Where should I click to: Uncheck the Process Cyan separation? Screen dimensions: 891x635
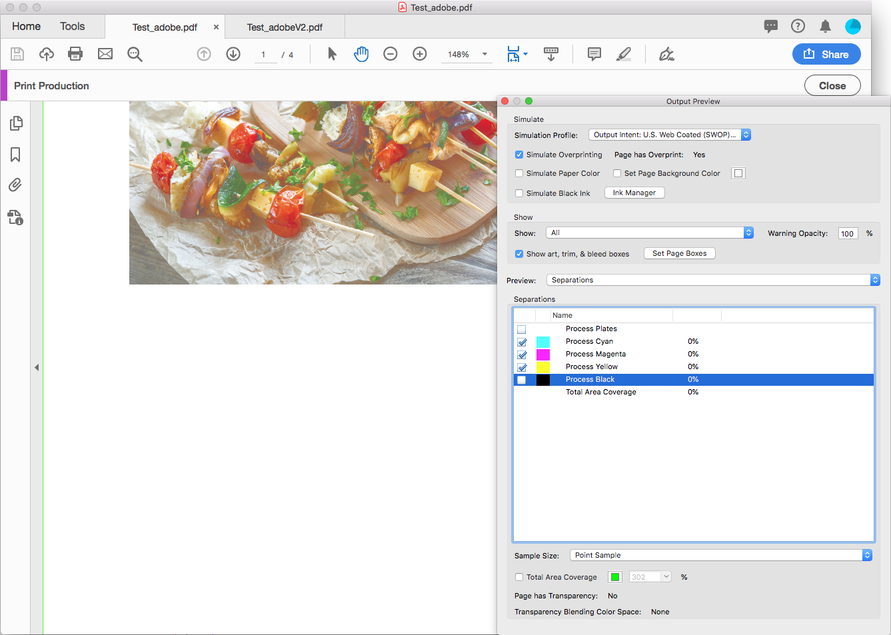(522, 342)
